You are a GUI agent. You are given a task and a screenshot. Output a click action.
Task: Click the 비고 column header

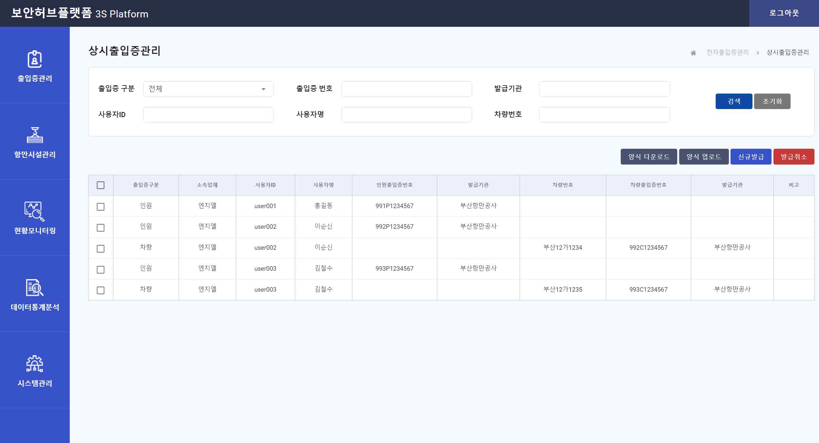(794, 185)
